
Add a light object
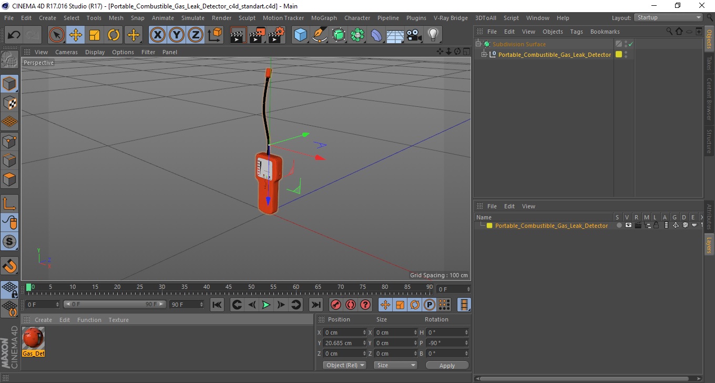[433, 35]
